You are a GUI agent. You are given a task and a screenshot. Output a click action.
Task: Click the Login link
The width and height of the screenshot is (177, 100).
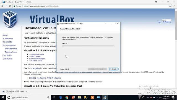(x=160, y=22)
